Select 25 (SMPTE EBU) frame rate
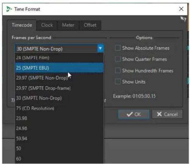This screenshot has height=164, width=190. (x=59, y=68)
